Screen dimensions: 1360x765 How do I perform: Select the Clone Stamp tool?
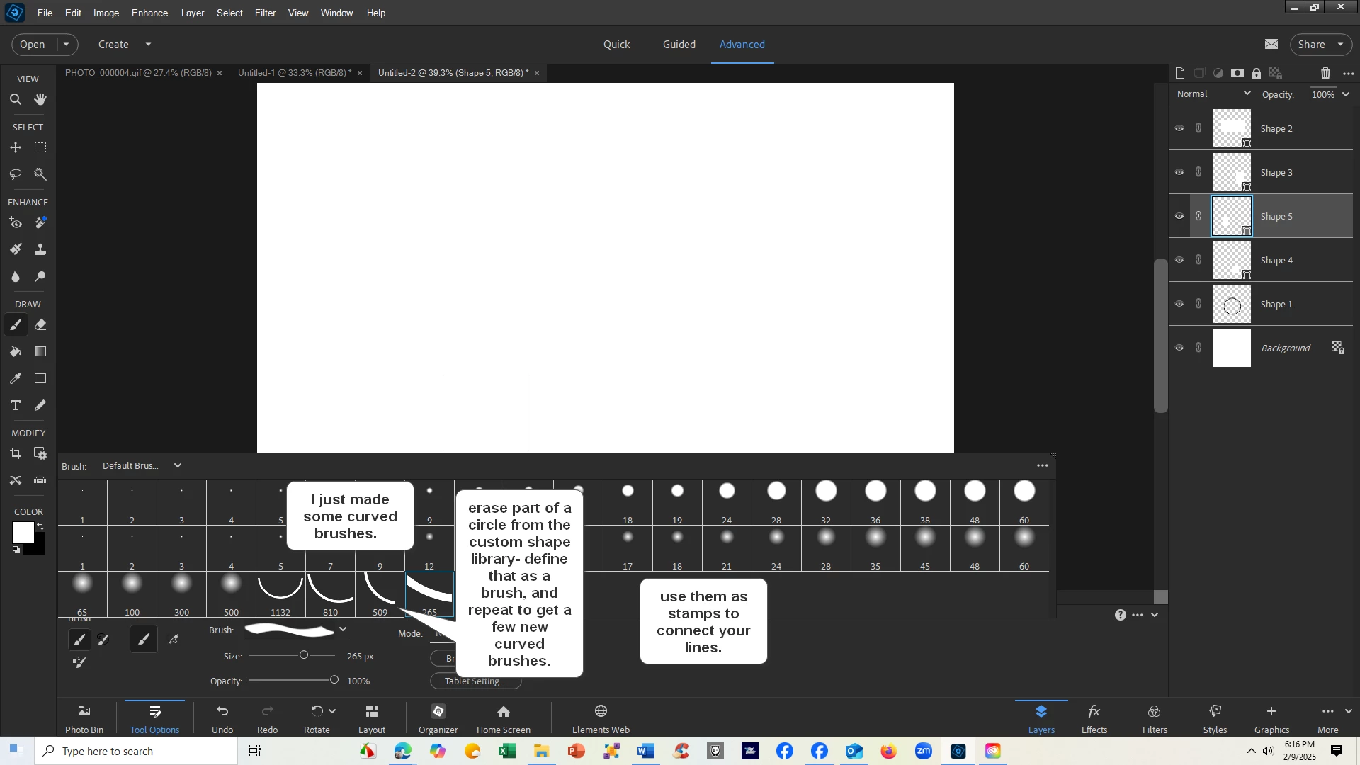tap(40, 249)
